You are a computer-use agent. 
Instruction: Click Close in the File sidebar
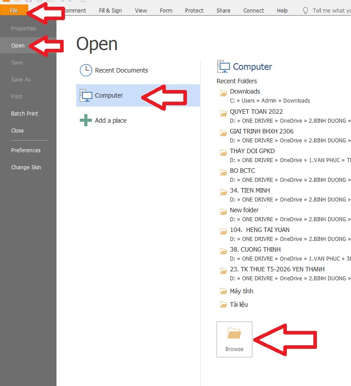(17, 130)
